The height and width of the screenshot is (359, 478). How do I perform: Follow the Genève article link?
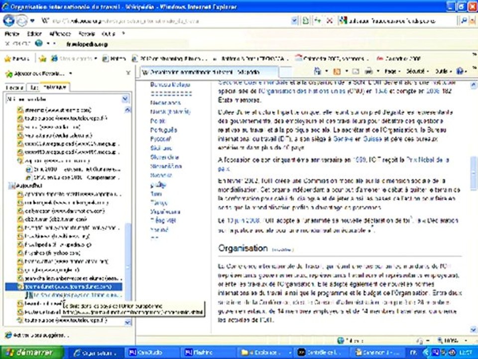[x=343, y=139]
